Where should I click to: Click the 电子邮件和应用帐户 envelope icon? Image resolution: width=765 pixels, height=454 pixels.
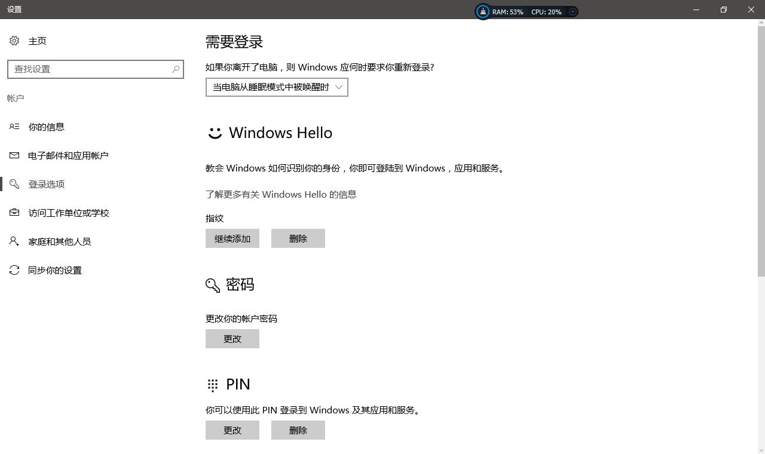pos(14,155)
